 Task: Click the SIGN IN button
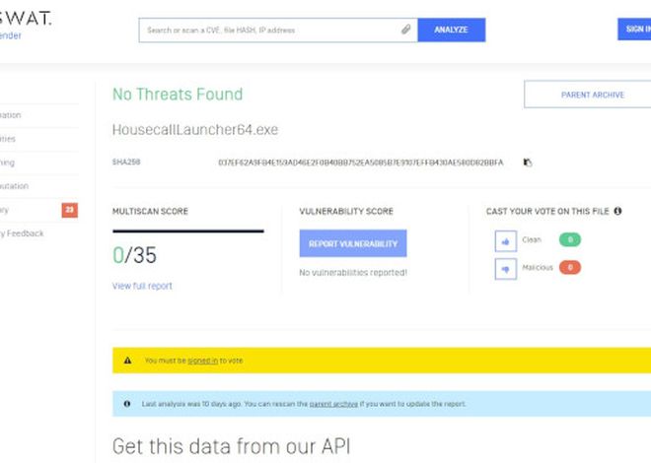[x=634, y=29]
